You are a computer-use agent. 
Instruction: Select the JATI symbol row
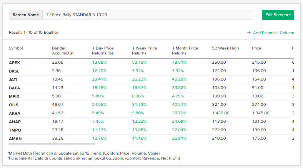click(x=13, y=79)
